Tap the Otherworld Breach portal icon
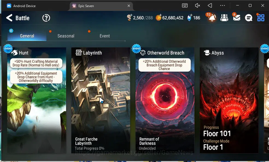Viewport: 269px width, 162px height. pos(143,53)
